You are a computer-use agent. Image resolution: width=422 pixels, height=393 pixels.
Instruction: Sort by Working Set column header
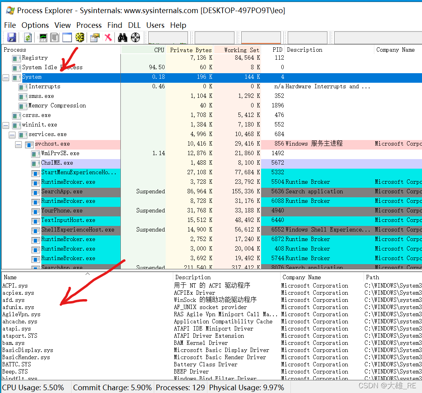tap(237, 50)
